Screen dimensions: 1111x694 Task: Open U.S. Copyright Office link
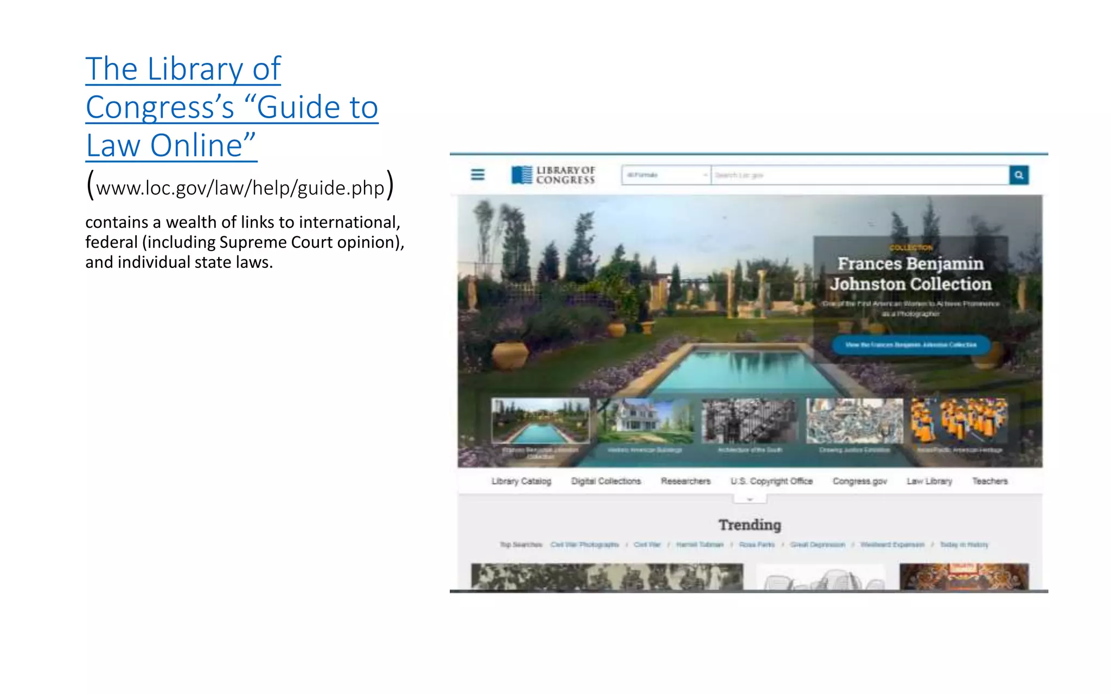tap(771, 481)
